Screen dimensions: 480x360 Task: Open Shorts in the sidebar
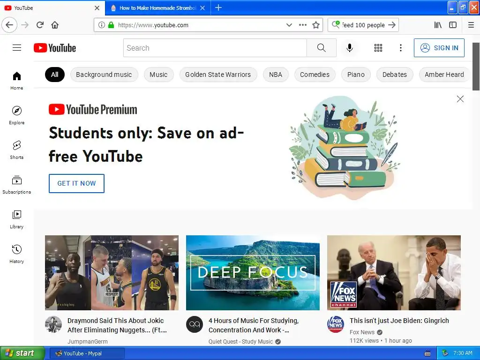click(x=17, y=150)
